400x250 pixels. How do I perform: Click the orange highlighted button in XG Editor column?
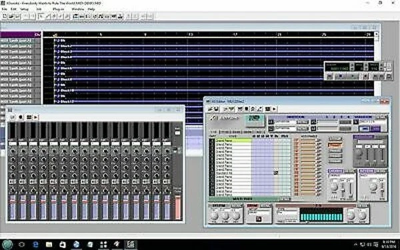point(335,145)
